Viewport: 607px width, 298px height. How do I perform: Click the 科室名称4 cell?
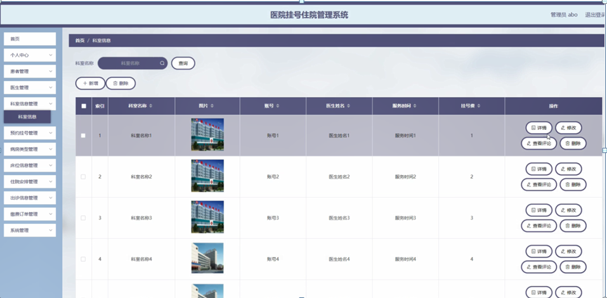click(x=141, y=259)
